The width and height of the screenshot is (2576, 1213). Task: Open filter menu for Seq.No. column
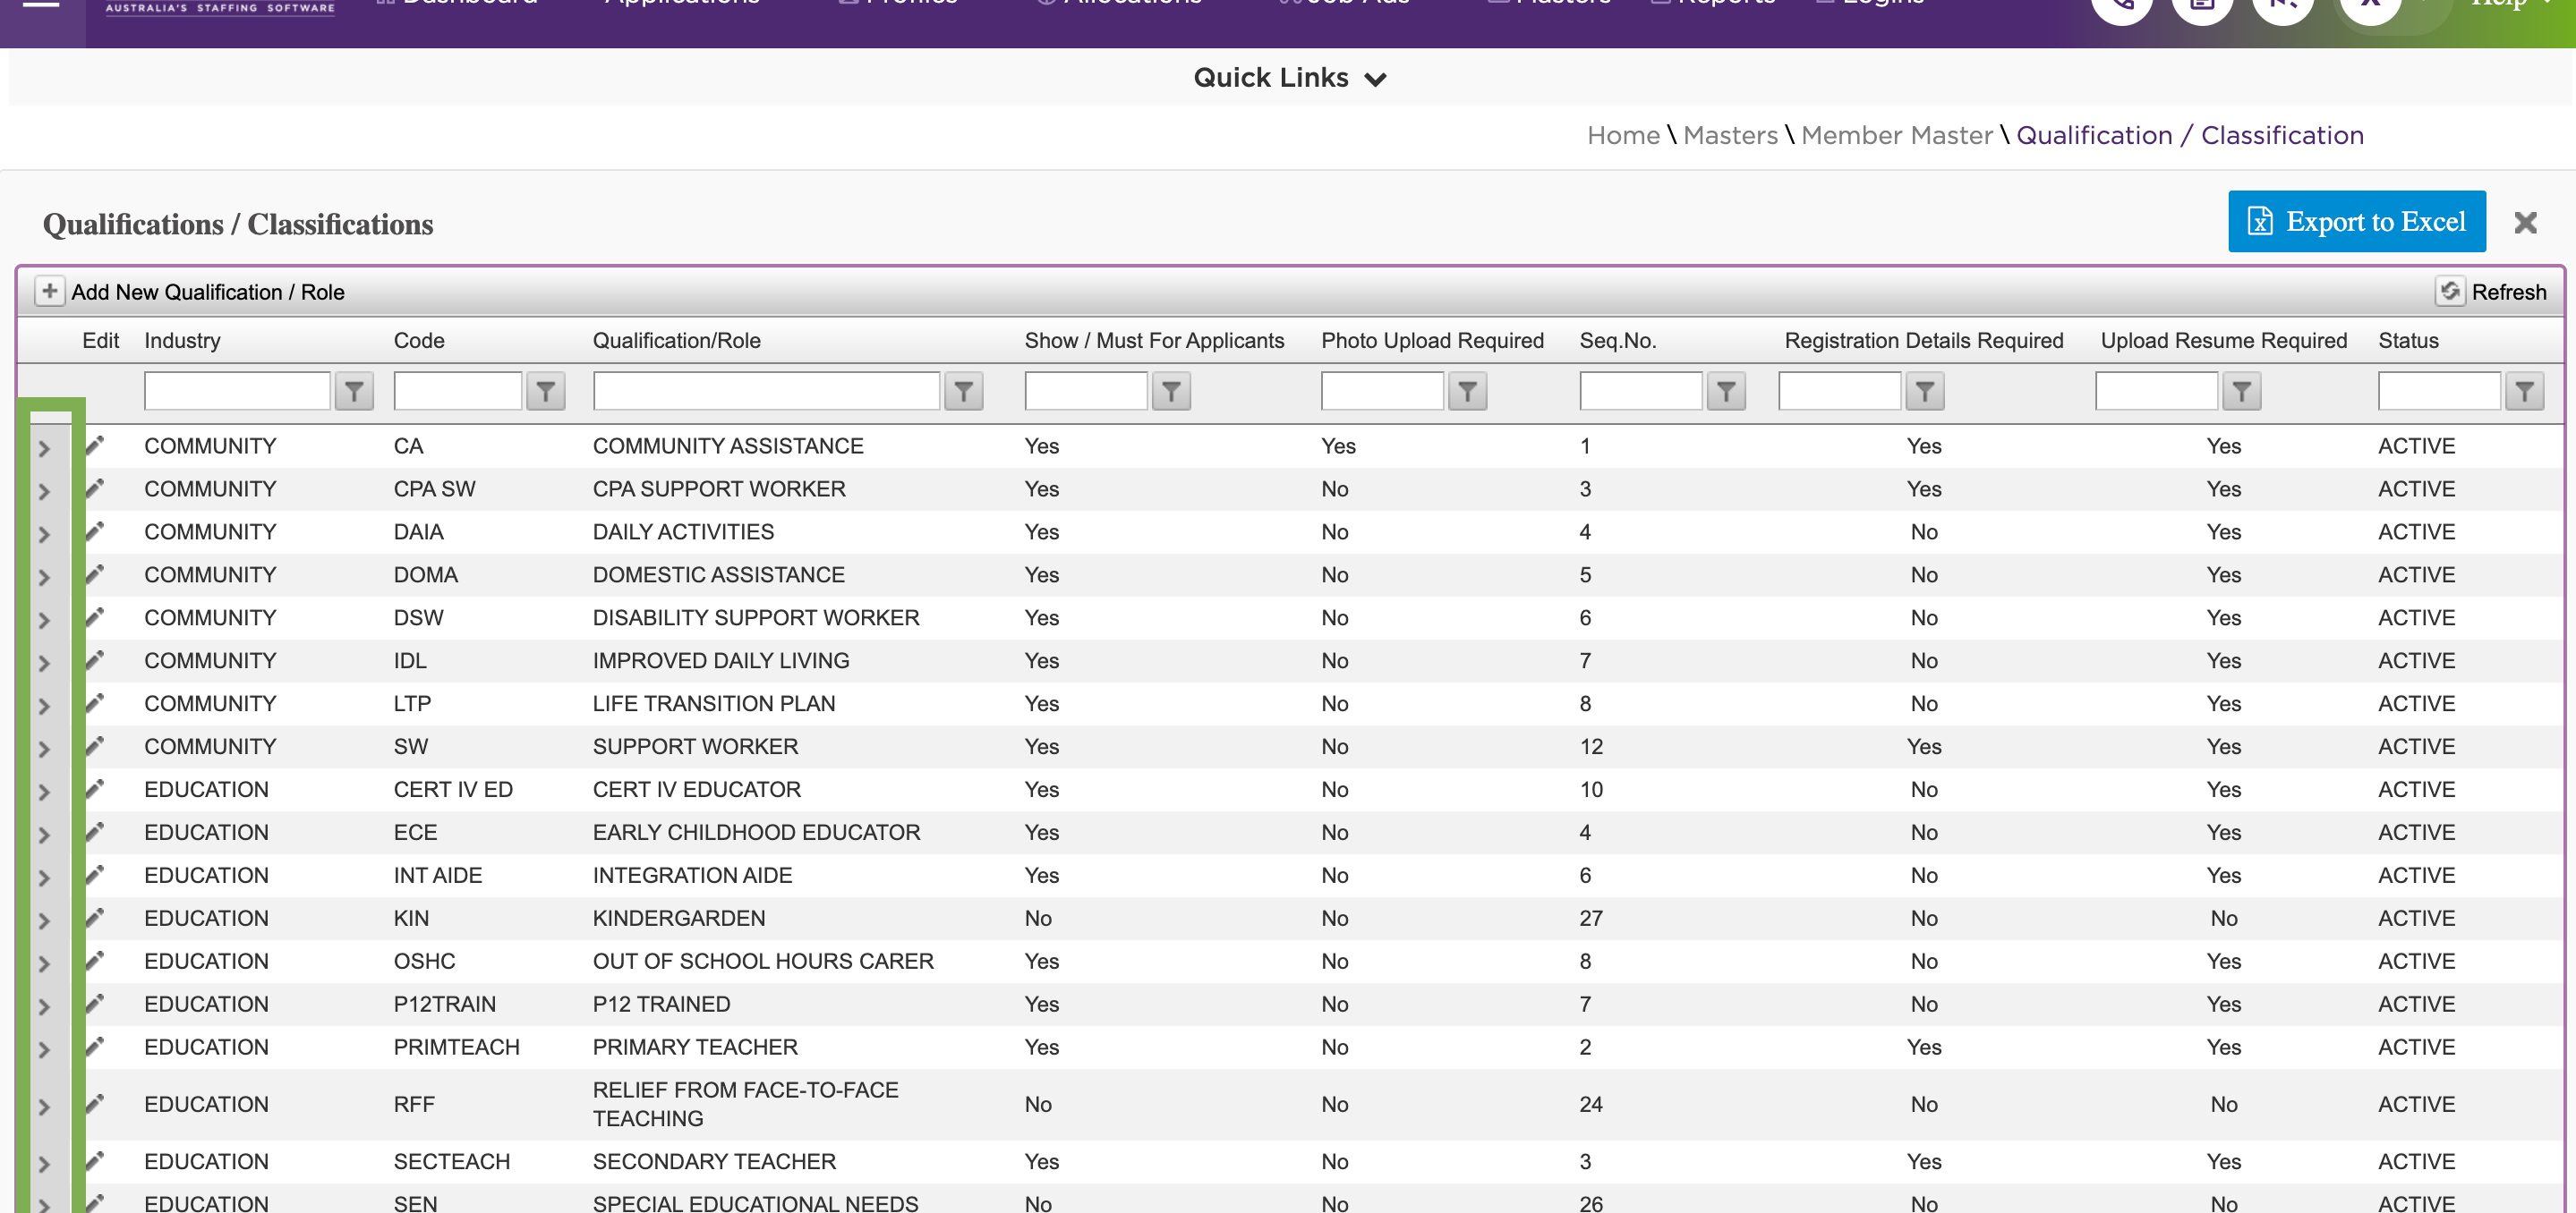[1726, 392]
